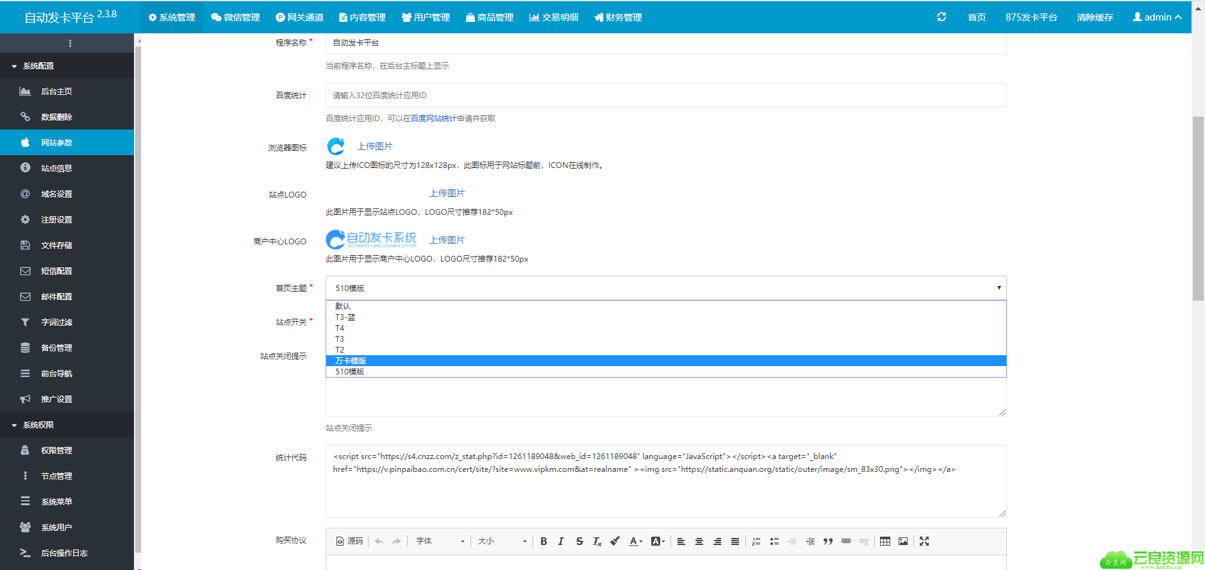Open the 系统管理 top menu

[x=172, y=17]
